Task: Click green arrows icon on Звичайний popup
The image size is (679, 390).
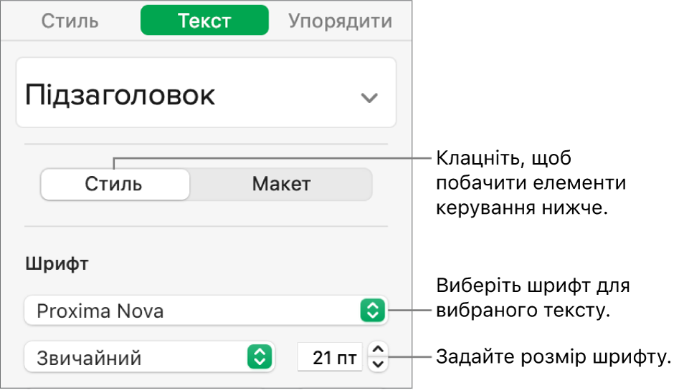Action: [259, 356]
